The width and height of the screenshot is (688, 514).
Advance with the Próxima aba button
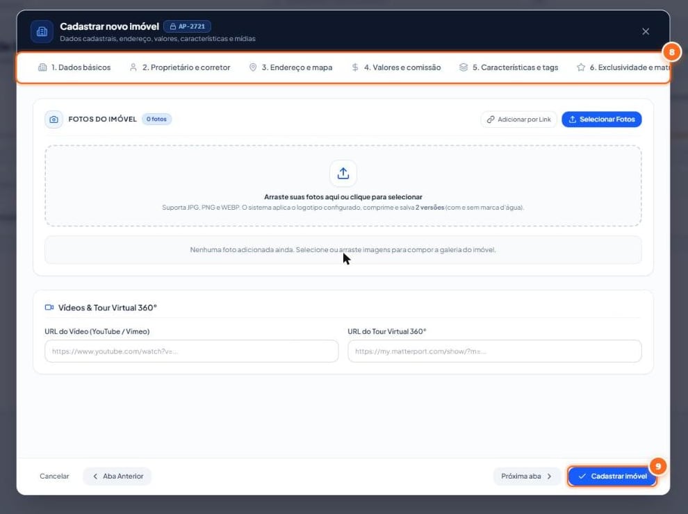point(527,476)
